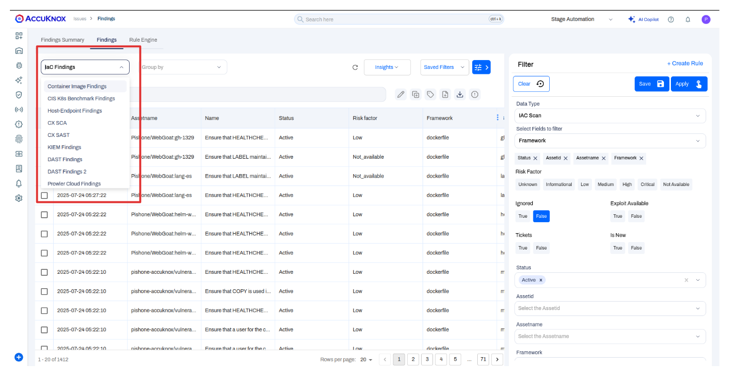Screen dimensions: 729x376
Task: Click the circled exclamation icon above table
Action: tap(475, 94)
